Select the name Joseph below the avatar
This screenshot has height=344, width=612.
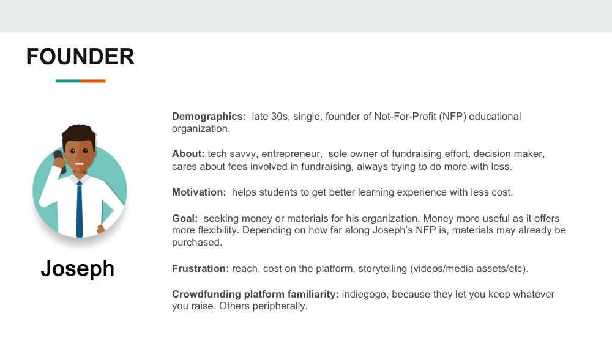point(78,268)
